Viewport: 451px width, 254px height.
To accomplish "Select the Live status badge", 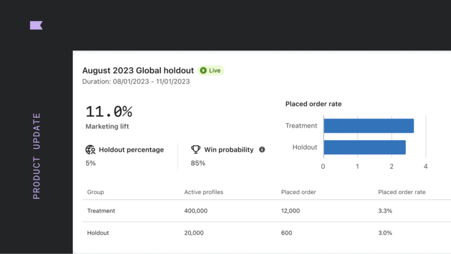I will [211, 70].
